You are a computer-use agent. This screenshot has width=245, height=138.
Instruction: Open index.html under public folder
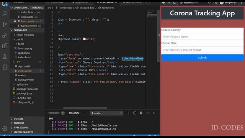coord(24,57)
